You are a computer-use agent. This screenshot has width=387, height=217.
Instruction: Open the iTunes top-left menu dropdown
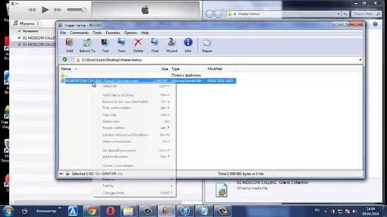coord(15,4)
